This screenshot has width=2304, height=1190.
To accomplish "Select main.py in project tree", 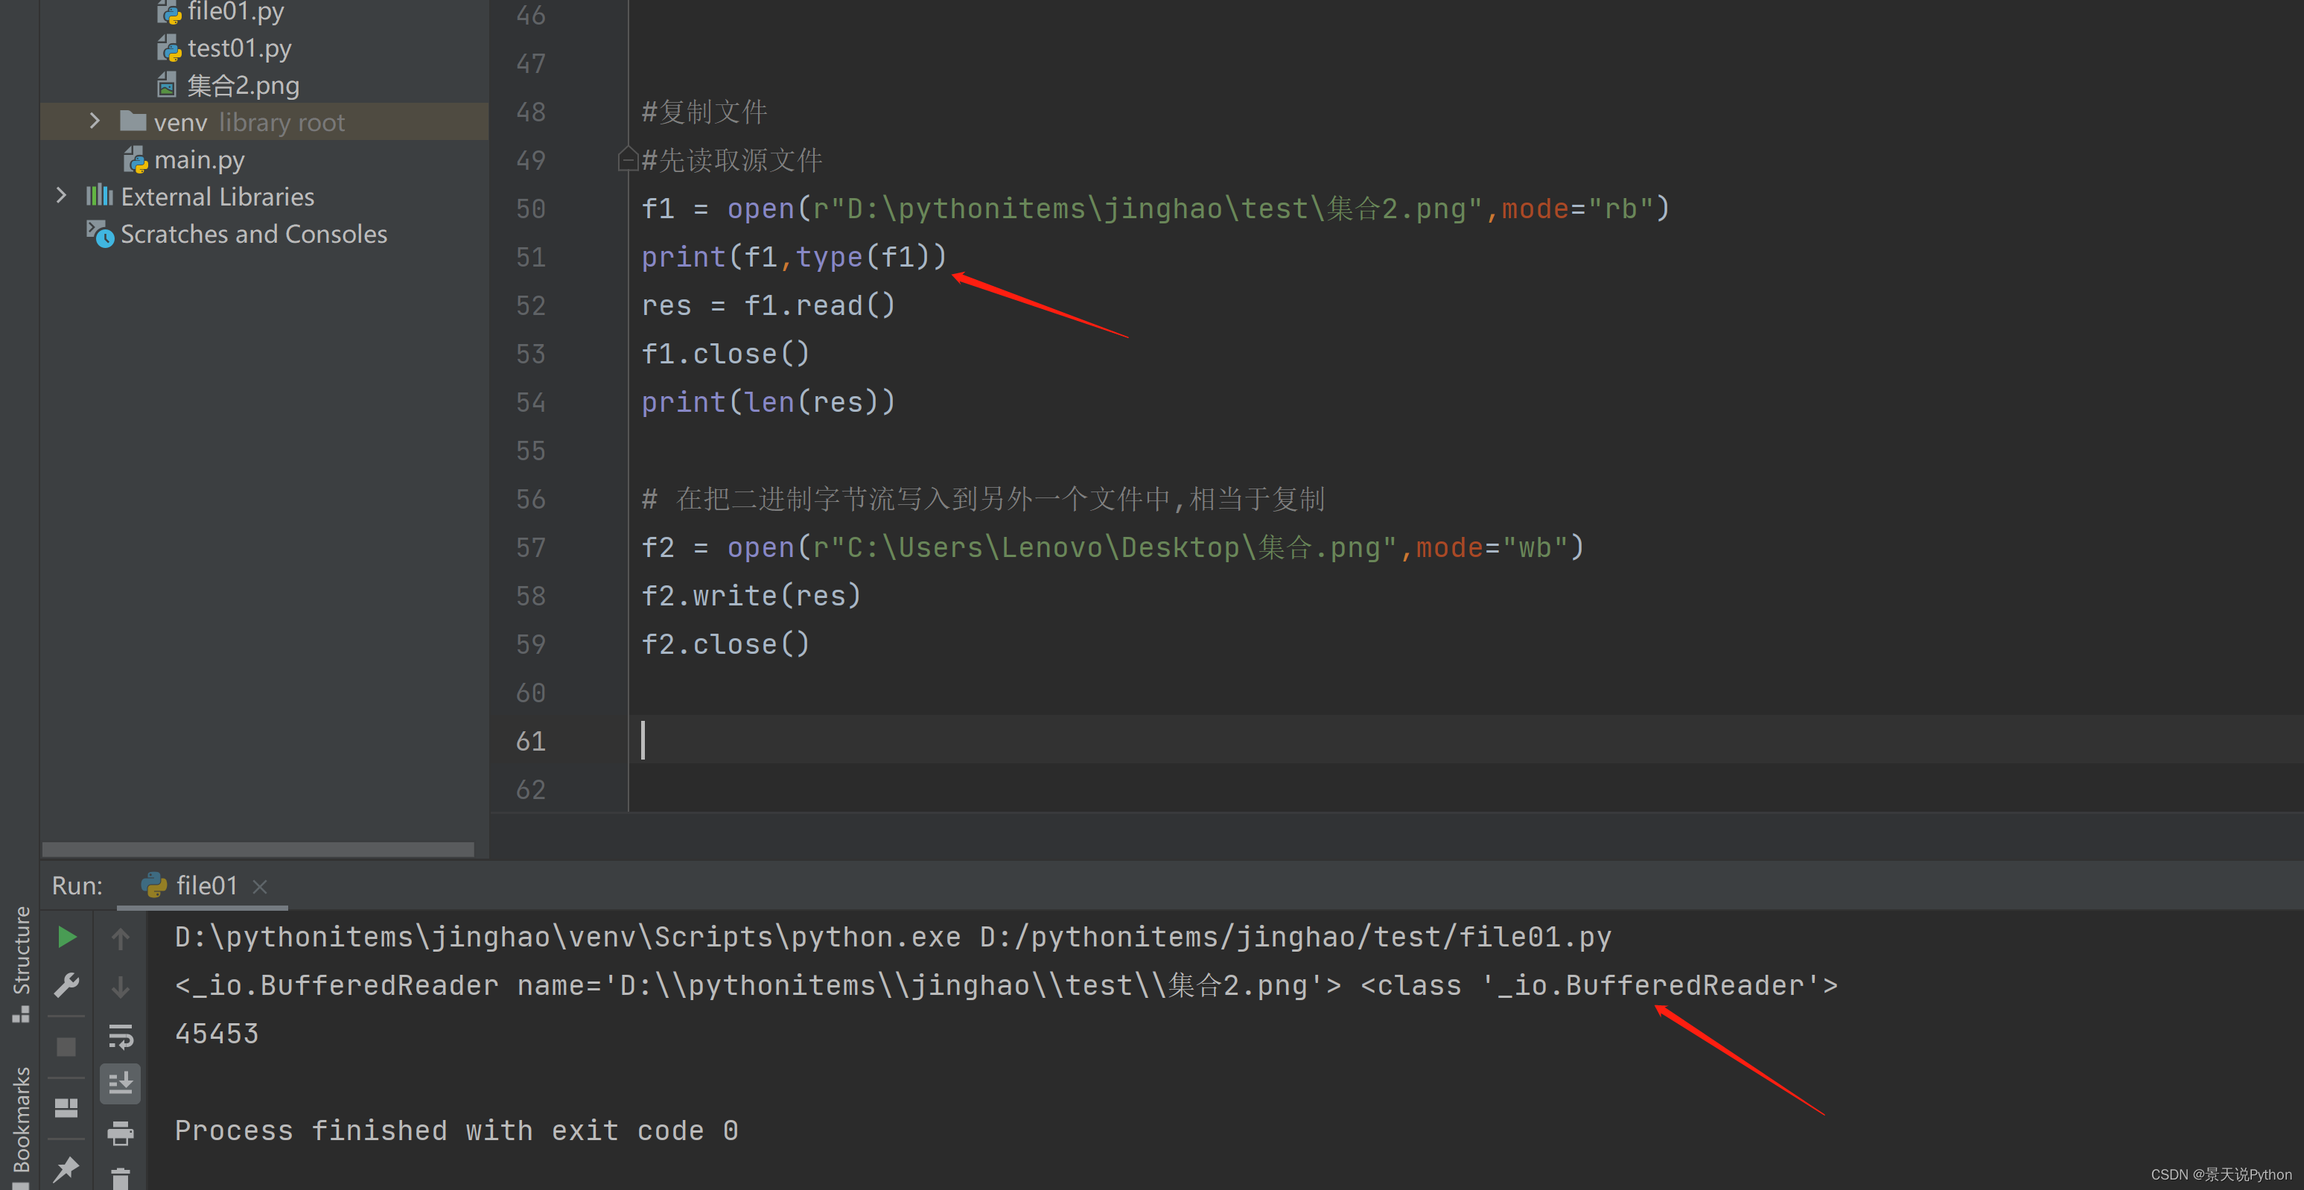I will point(199,159).
